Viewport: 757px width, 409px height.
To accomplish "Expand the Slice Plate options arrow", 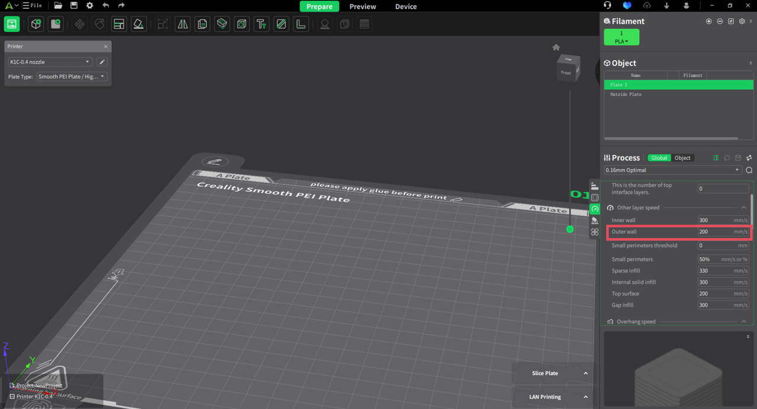I will click(585, 374).
